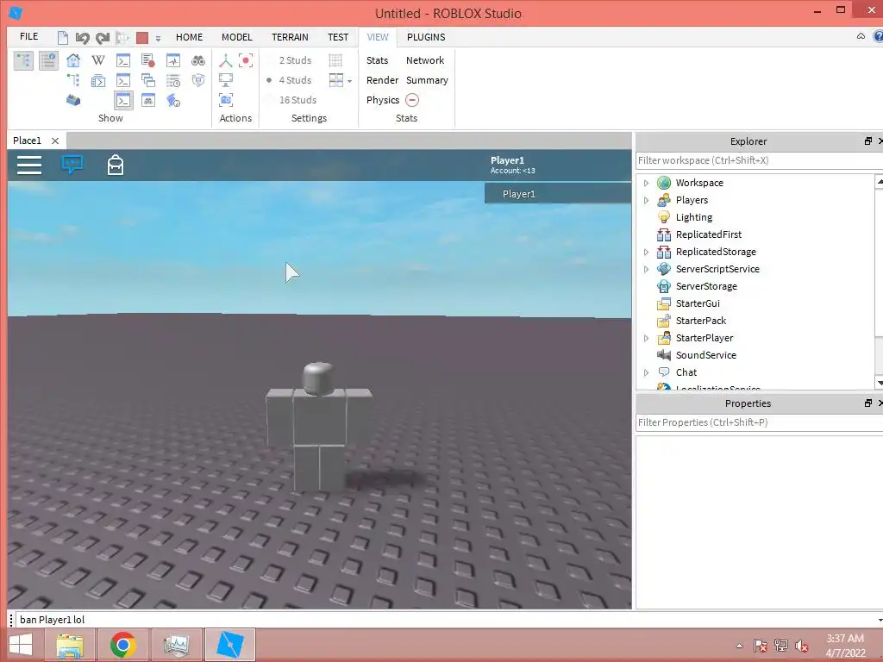Open File Explorer from the taskbar
The height and width of the screenshot is (662, 883).
pos(71,645)
